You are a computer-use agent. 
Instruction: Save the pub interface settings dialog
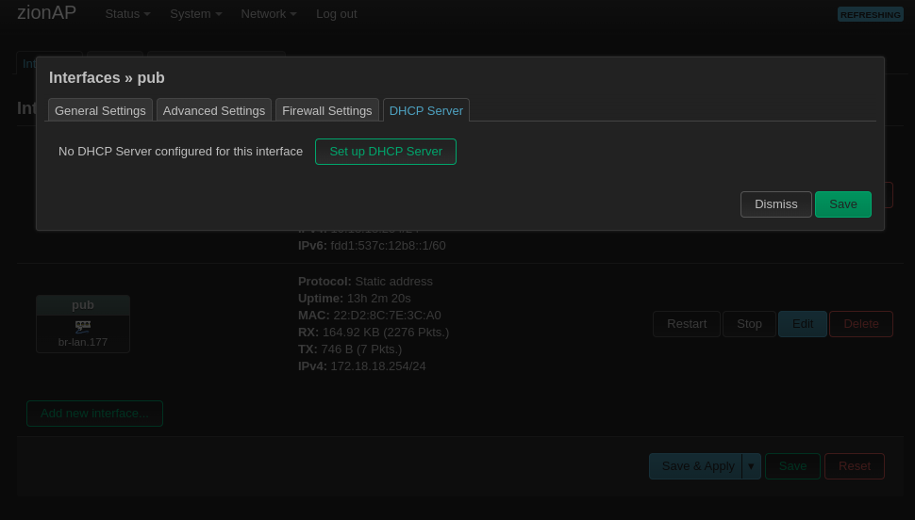[x=843, y=204]
